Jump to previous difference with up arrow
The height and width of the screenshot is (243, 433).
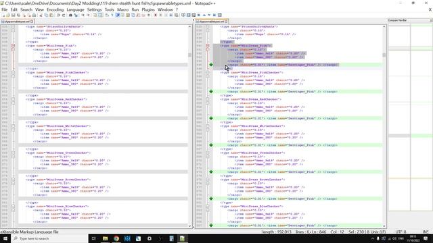tap(204, 15)
